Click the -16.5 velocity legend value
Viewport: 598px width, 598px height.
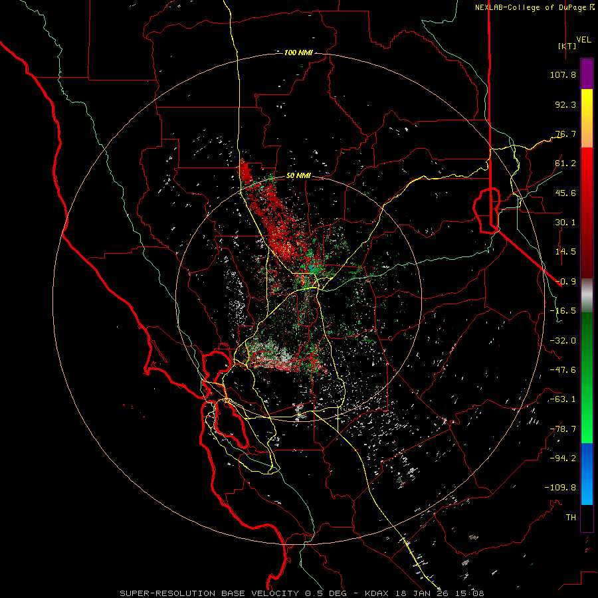coord(563,311)
